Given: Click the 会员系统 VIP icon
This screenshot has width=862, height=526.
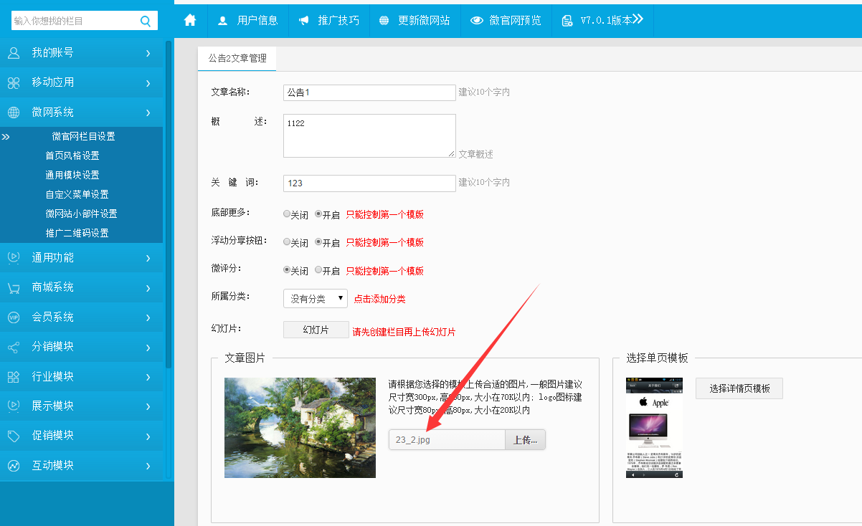Looking at the screenshot, I should pos(14,317).
